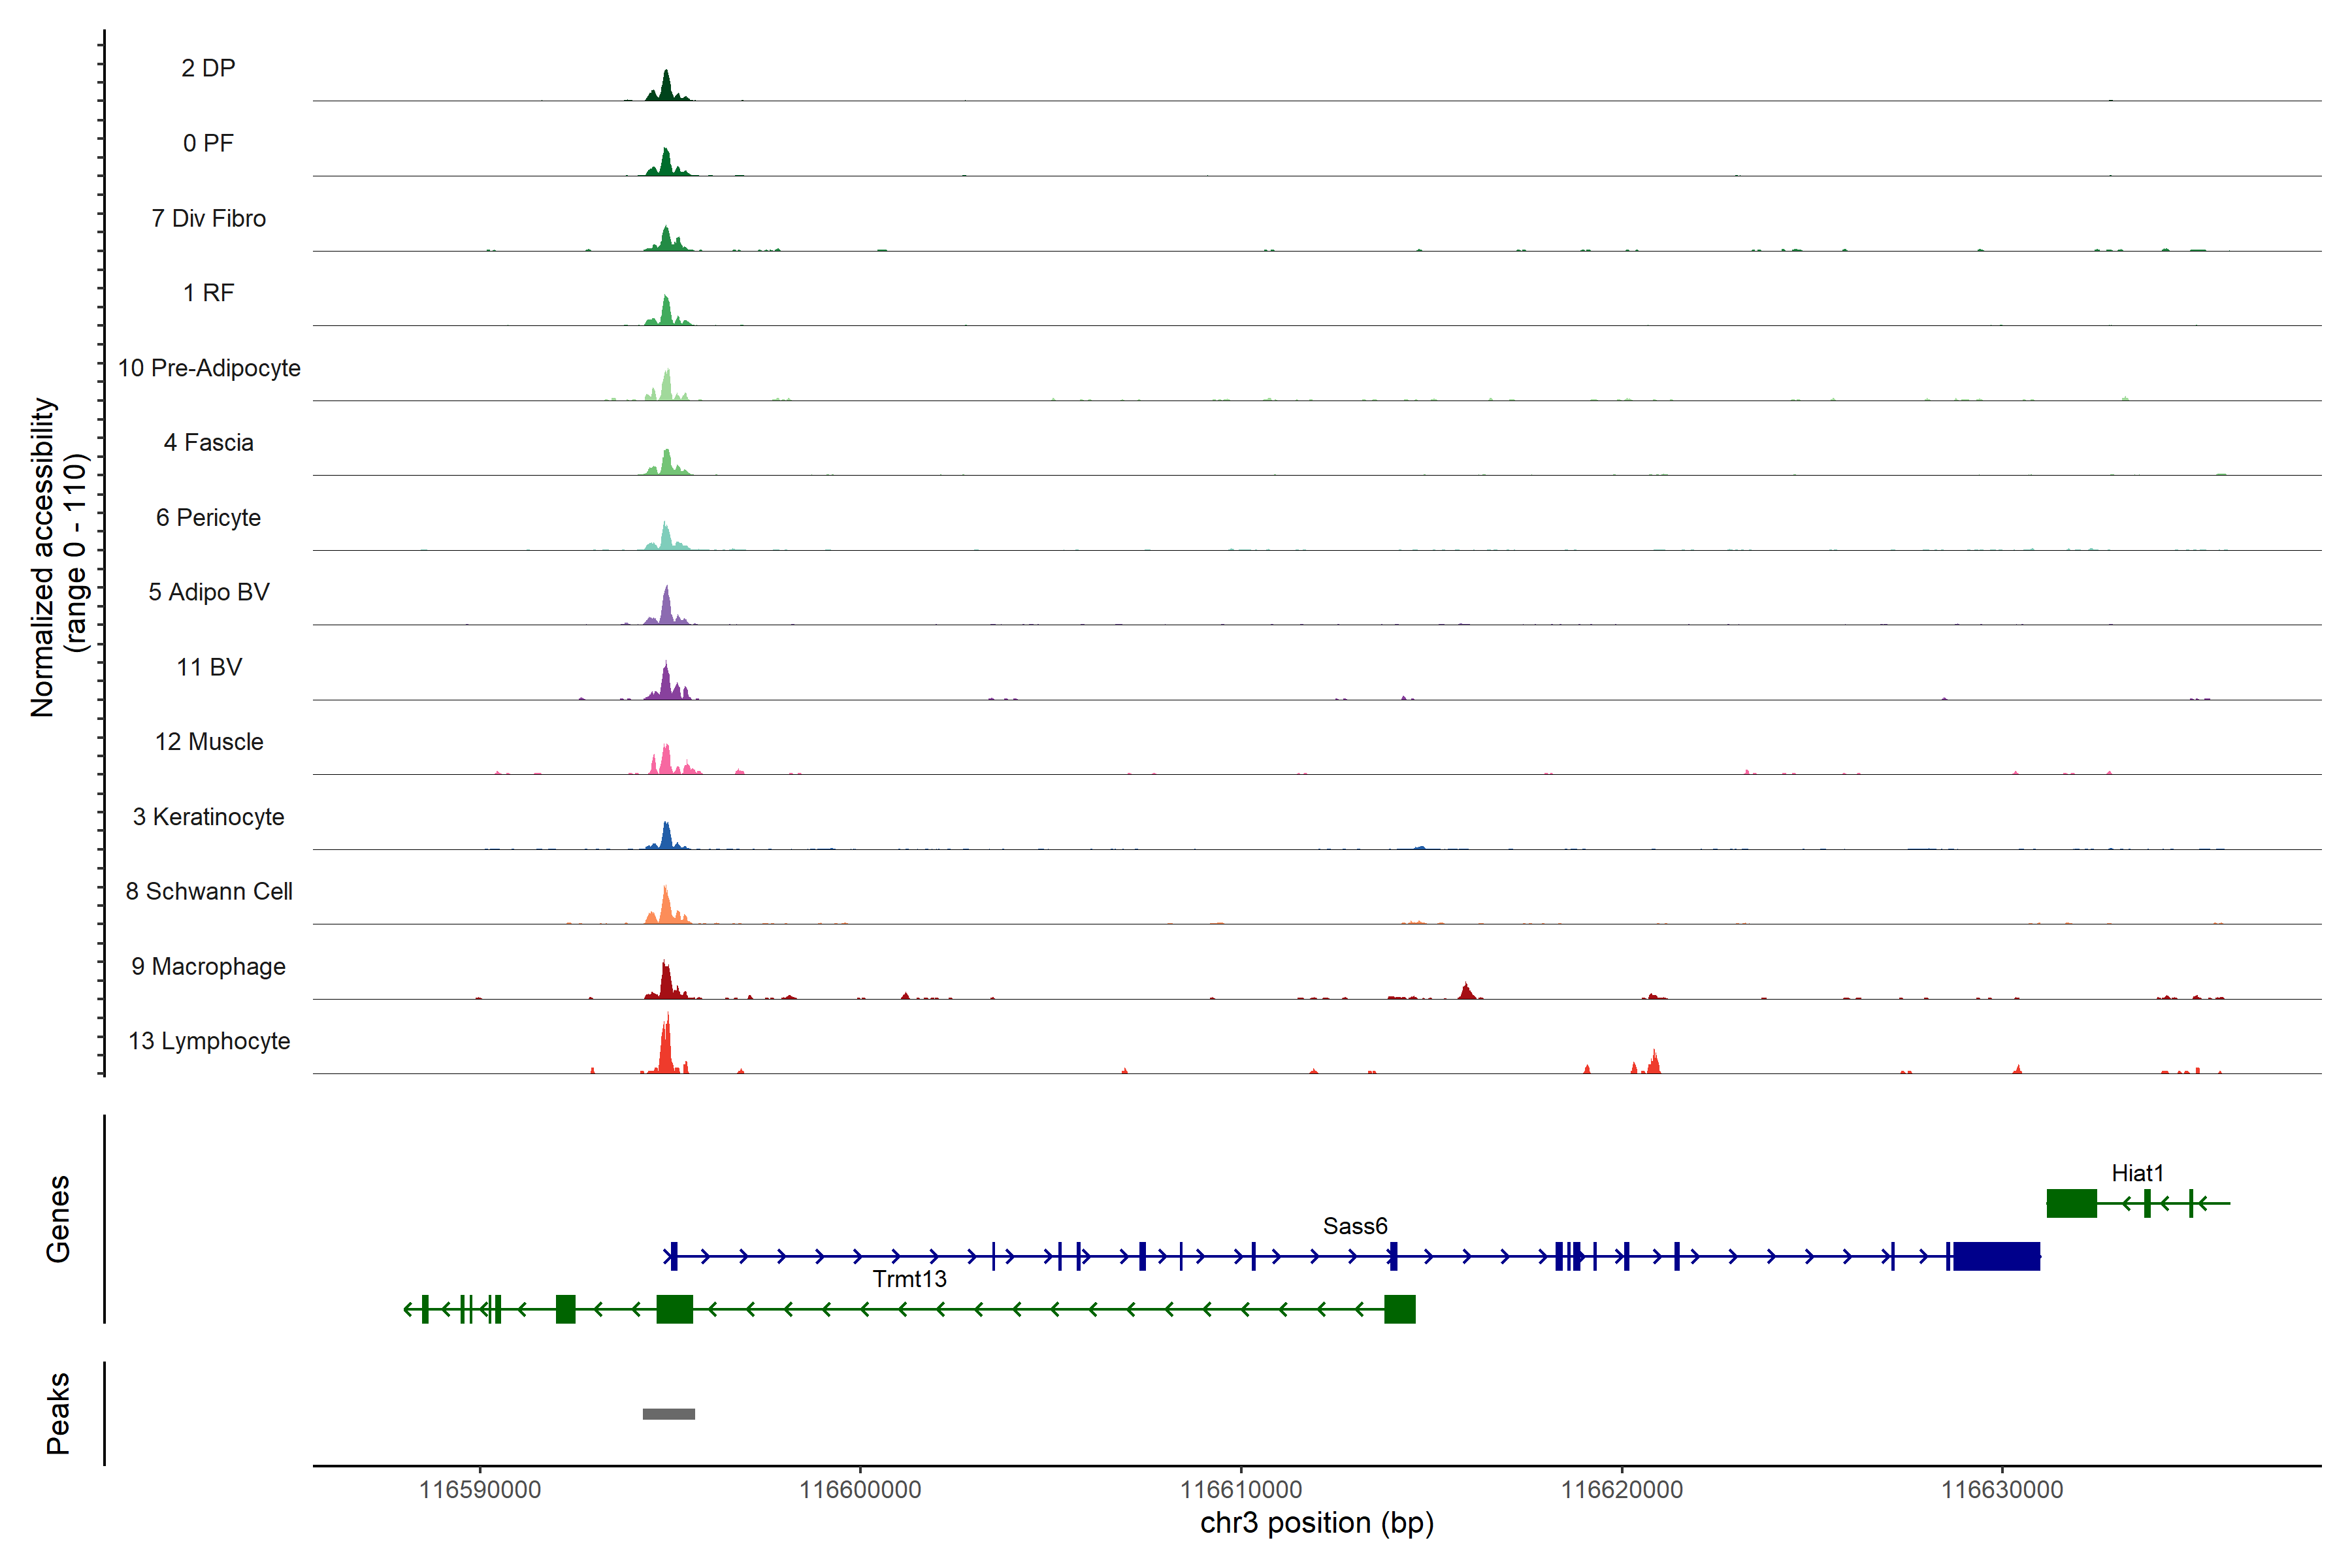The image size is (2352, 1568).
Task: Select the green Hiat1 exon block
Action: (2071, 1203)
